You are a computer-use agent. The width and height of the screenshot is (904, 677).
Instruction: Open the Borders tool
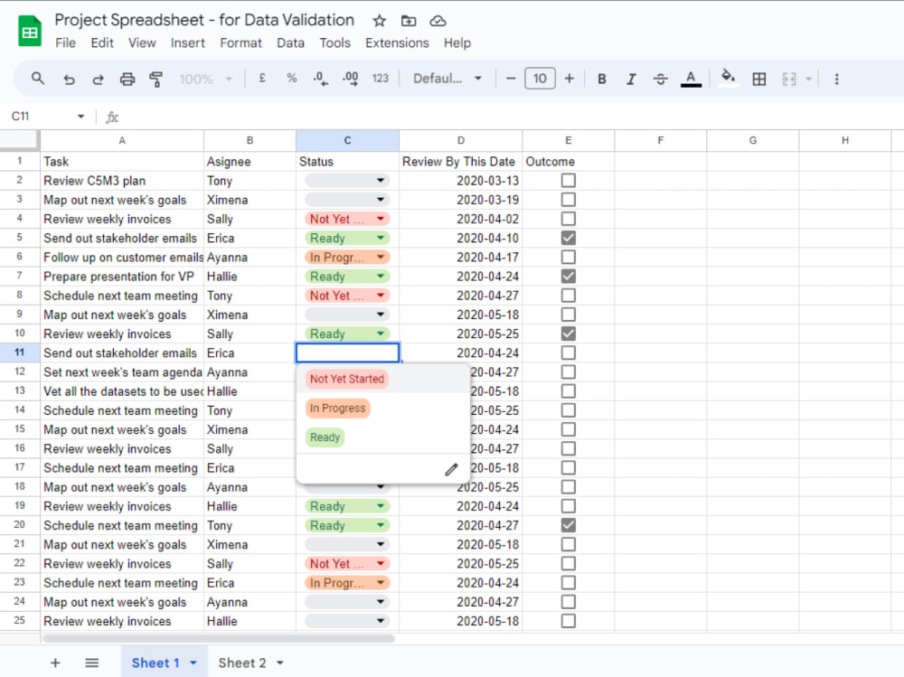758,79
